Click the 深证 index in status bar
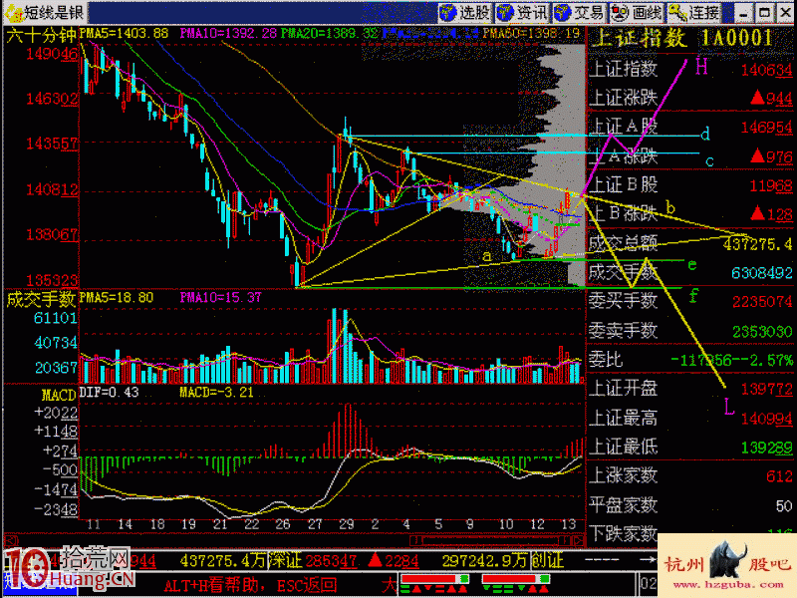The width and height of the screenshot is (797, 598). point(286,560)
